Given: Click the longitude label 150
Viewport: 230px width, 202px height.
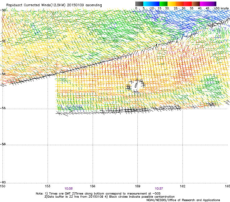Looking at the screenshot, I should (2, 186).
